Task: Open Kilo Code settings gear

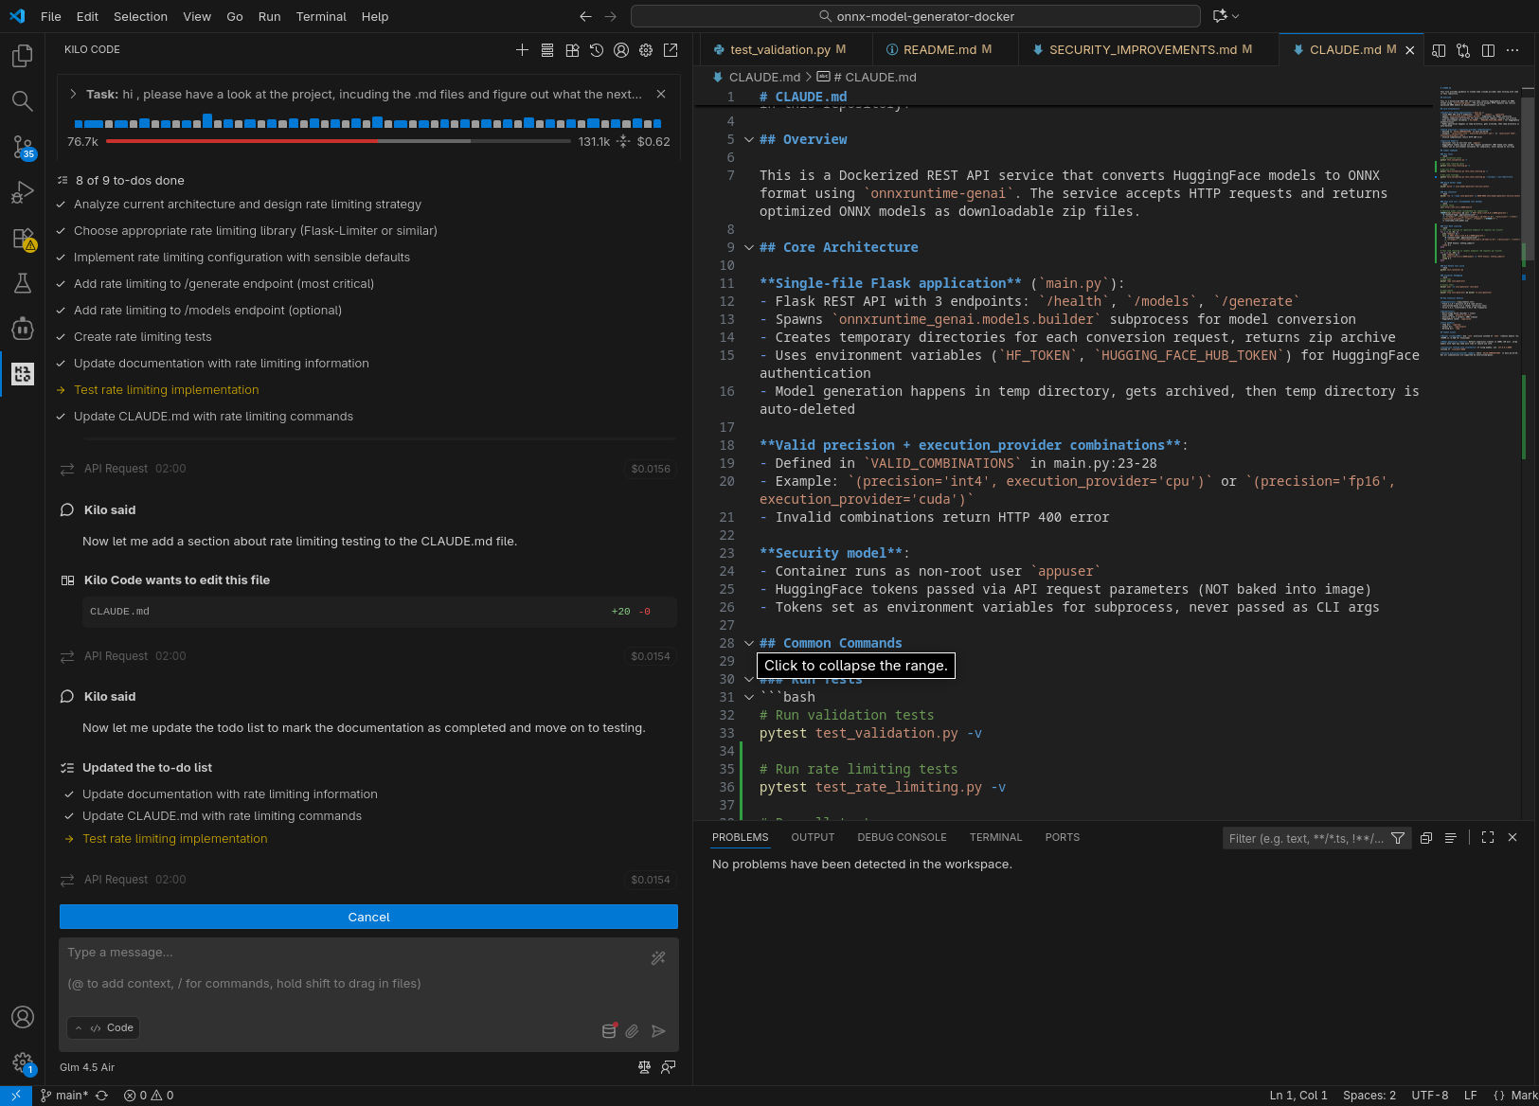Action: (646, 50)
